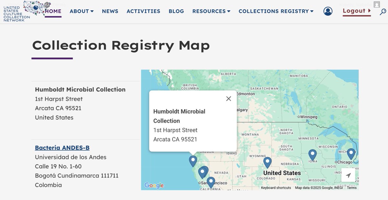Click the BRITISH COLUMBIA label on the map
The image size is (388, 200).
(x=190, y=87)
